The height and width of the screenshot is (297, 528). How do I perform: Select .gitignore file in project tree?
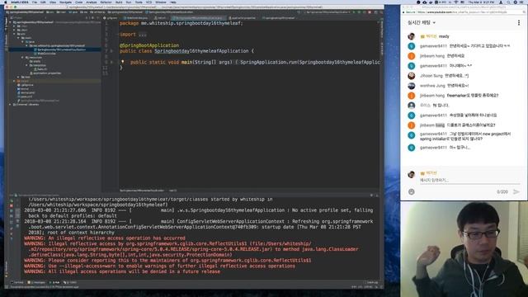(x=26, y=85)
